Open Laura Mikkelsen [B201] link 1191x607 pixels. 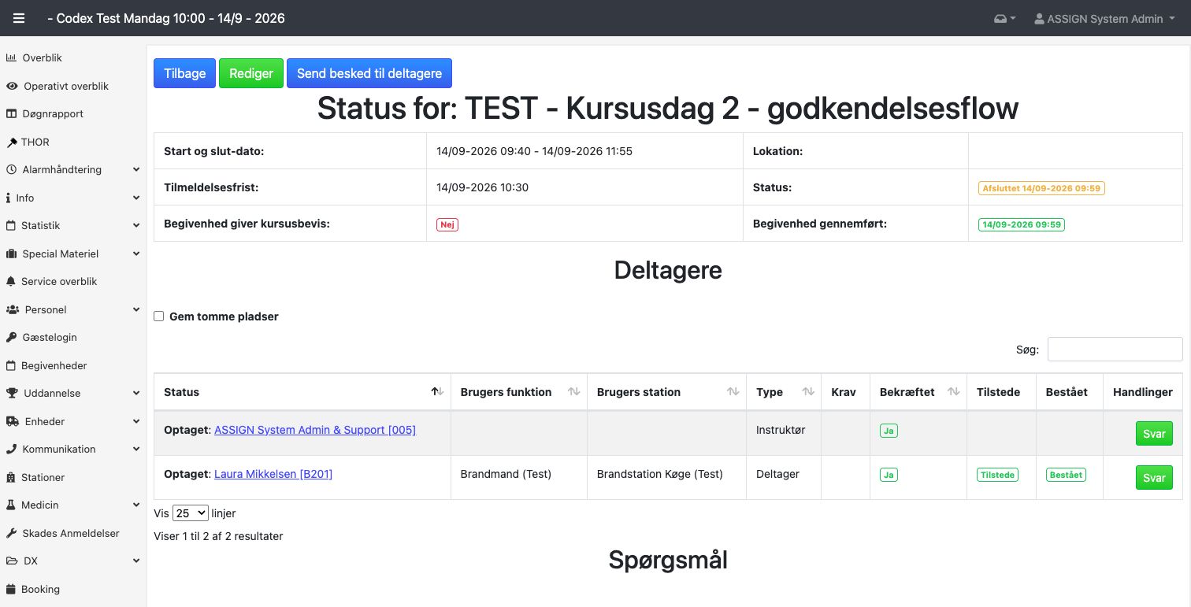point(273,474)
